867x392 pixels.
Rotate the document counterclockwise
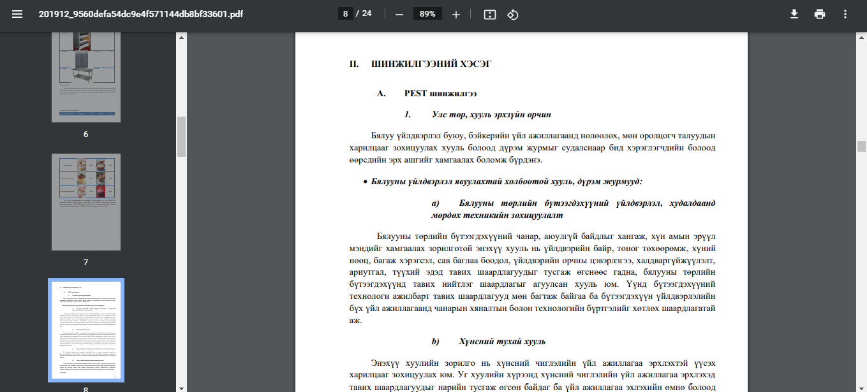[512, 14]
